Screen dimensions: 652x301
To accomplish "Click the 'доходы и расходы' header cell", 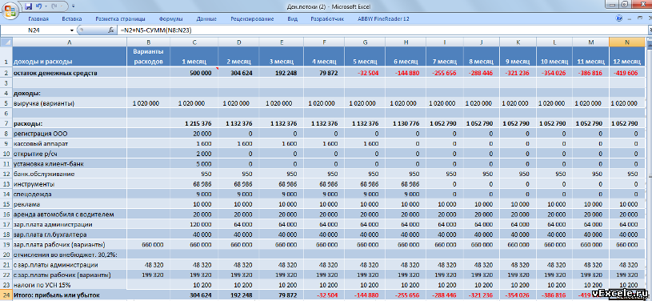I will (x=70, y=57).
